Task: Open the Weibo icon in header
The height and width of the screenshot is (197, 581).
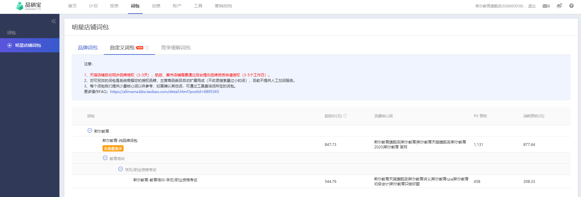Action: pyautogui.click(x=559, y=6)
